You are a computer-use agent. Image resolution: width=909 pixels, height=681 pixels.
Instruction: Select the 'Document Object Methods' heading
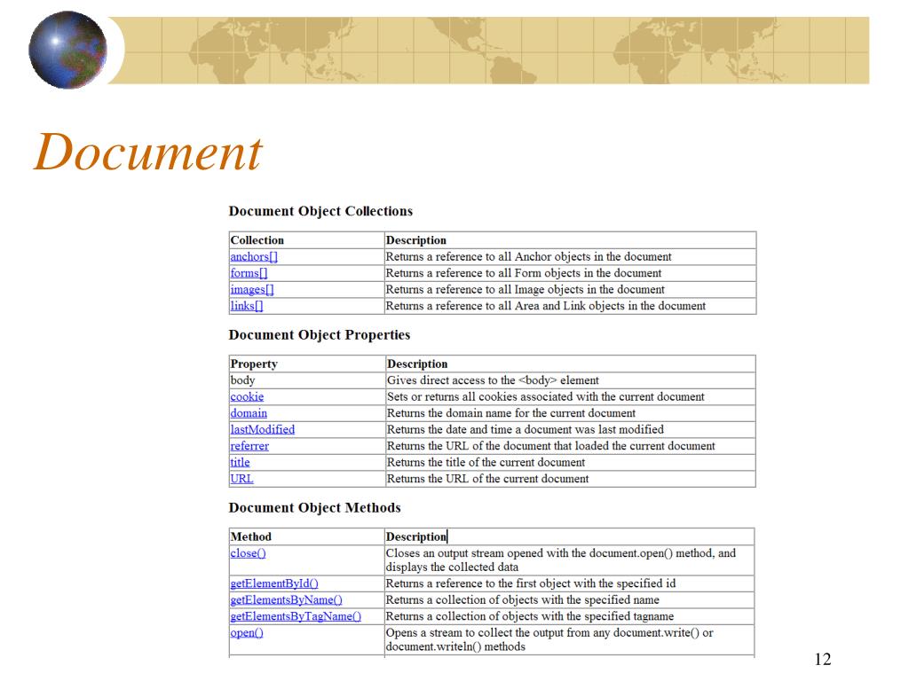pos(315,508)
